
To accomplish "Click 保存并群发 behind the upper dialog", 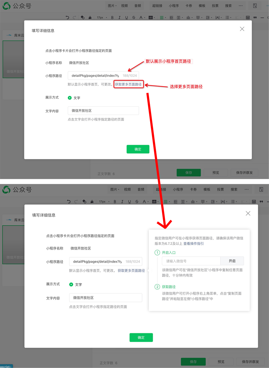I will pos(244,173).
